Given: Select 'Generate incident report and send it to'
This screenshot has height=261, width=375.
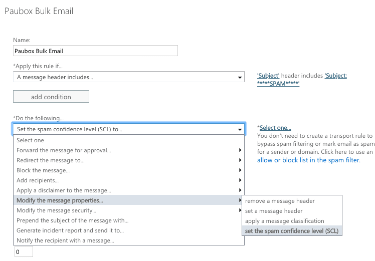Looking at the screenshot, I should coord(70,230).
